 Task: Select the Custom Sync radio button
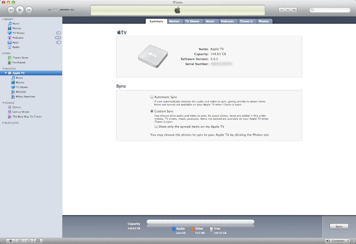(x=152, y=111)
